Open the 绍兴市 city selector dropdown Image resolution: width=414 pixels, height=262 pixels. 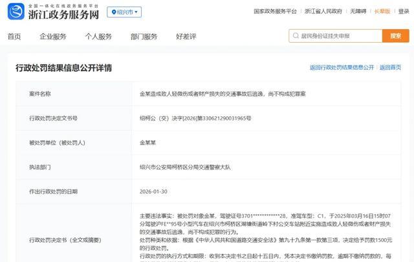click(124, 12)
